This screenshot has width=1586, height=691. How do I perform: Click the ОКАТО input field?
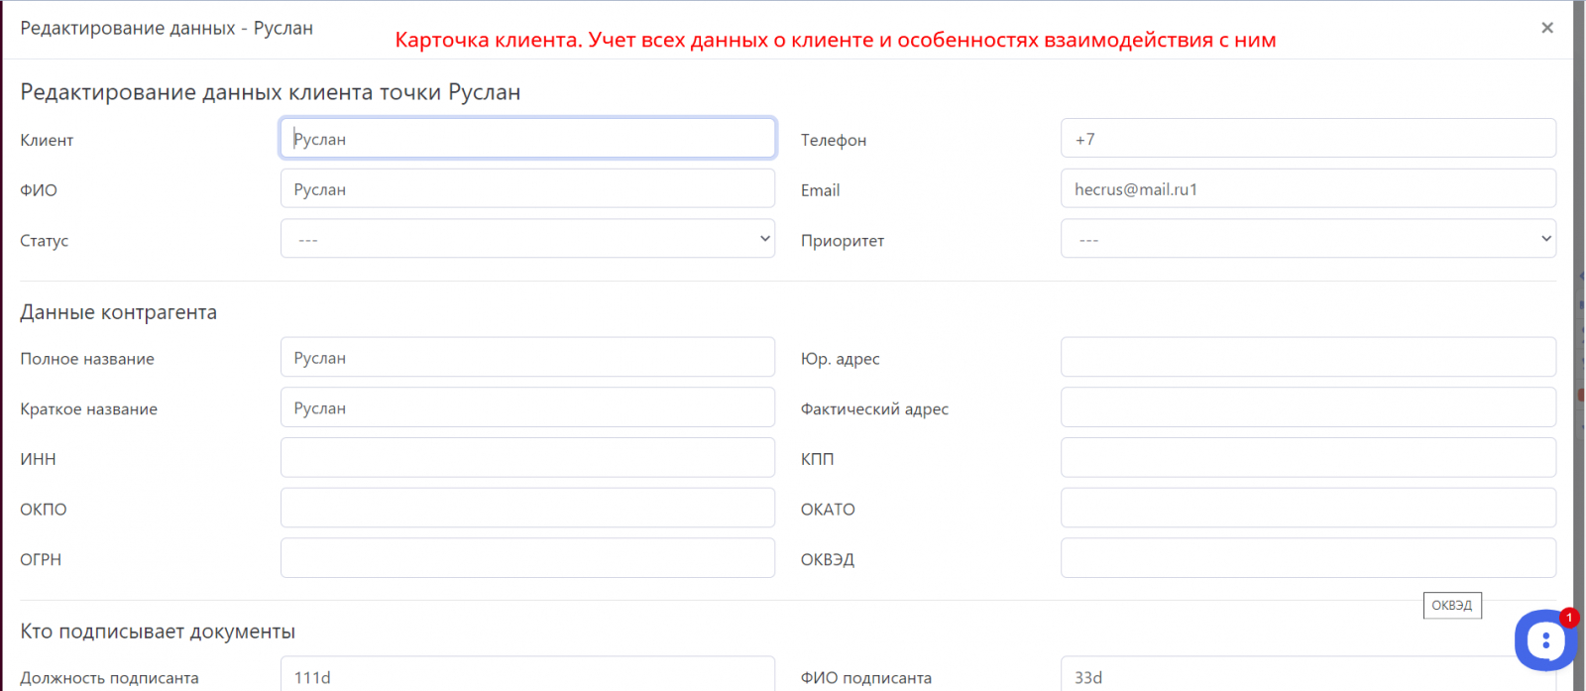click(x=1307, y=509)
